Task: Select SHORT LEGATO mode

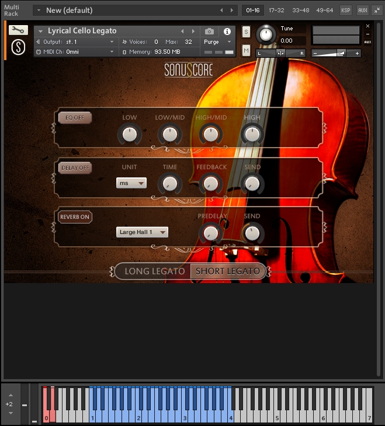Action: click(227, 271)
